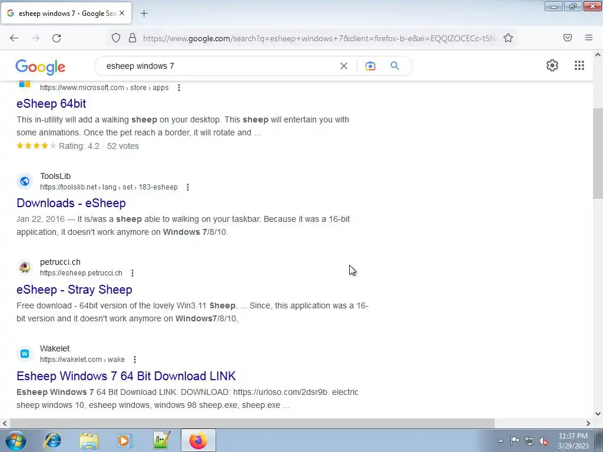
Task: Open a new browser tab
Action: (x=144, y=14)
